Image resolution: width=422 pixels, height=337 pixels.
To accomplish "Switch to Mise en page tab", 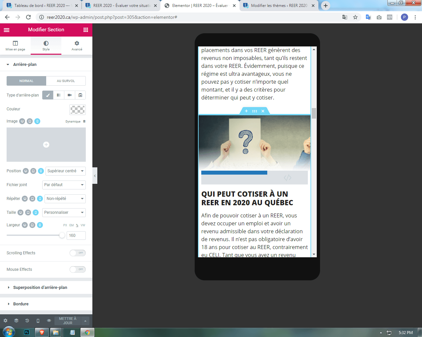I will point(15,46).
